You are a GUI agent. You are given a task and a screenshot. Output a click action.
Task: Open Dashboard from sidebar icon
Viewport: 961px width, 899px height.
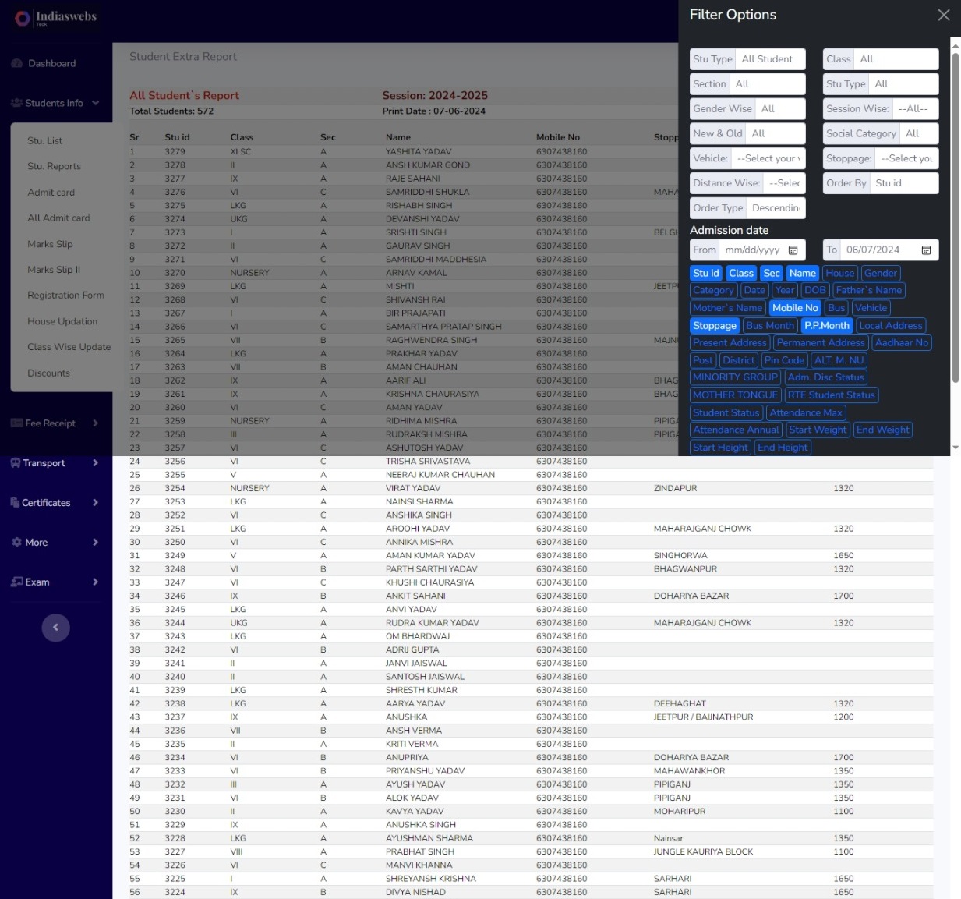(x=16, y=63)
